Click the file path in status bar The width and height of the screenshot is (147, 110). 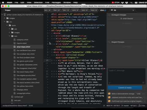coord(15,106)
